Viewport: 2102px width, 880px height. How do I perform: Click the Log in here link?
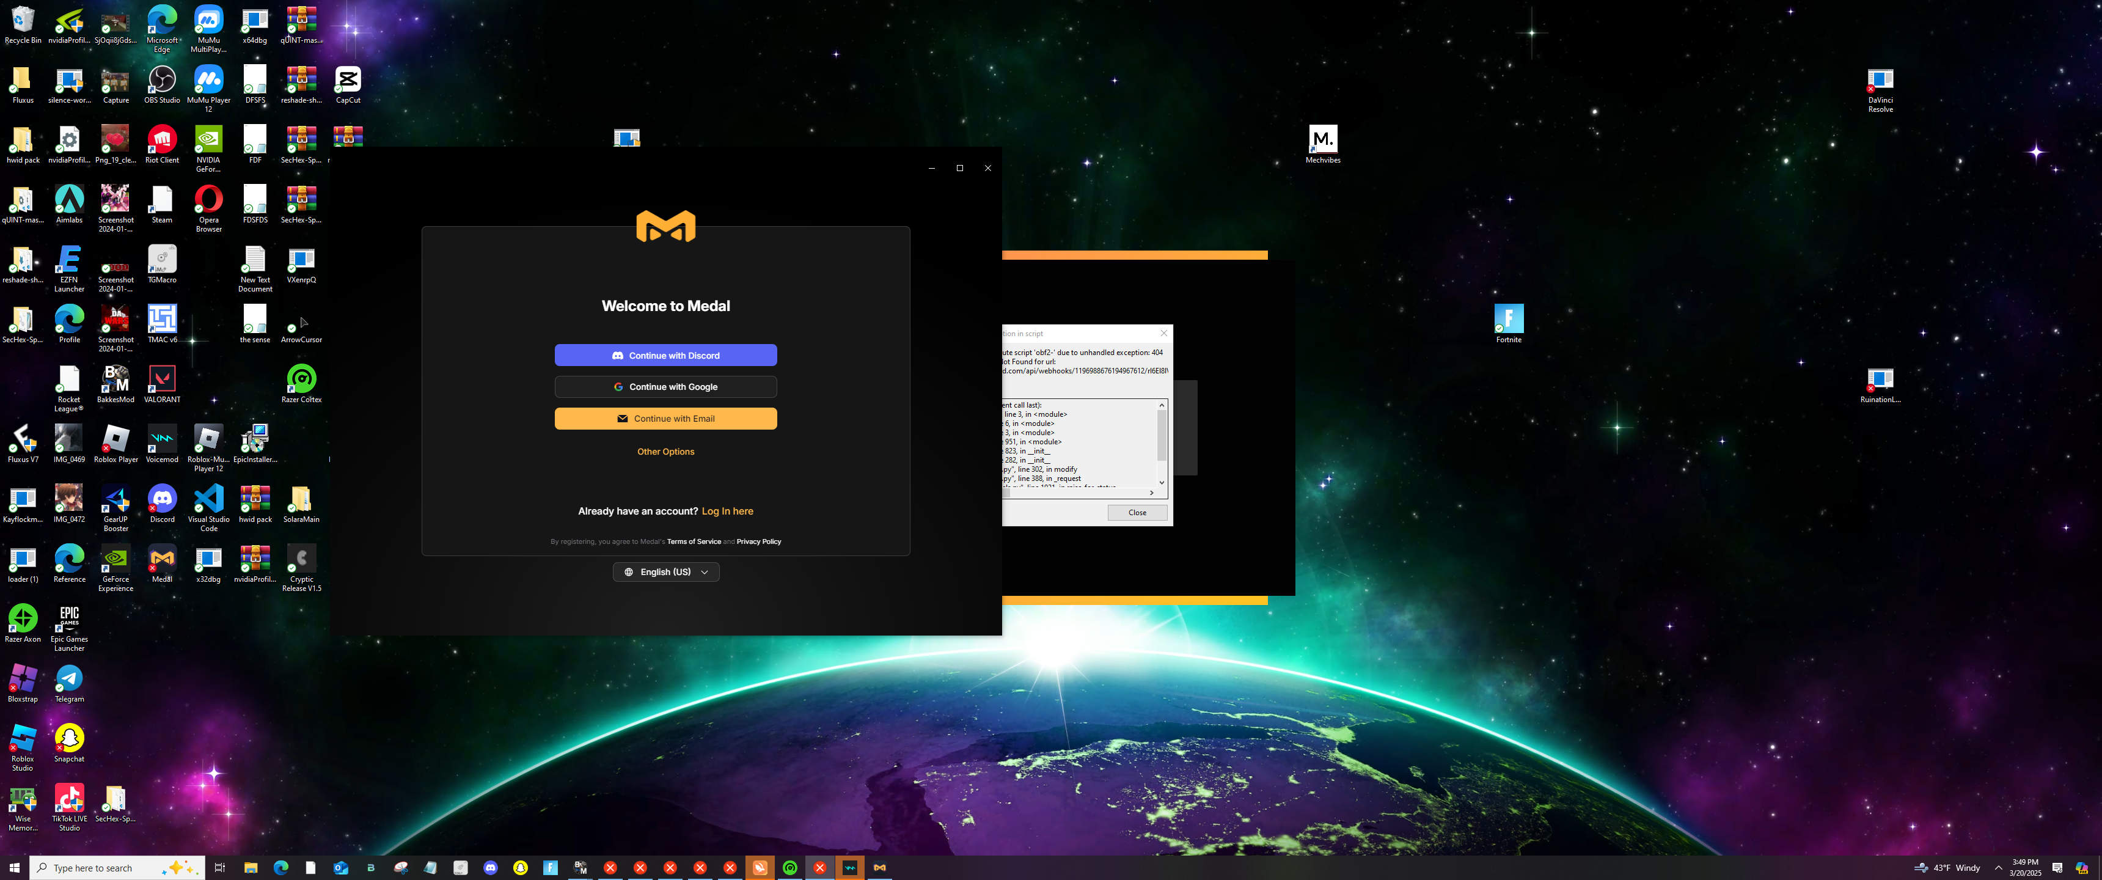(727, 511)
